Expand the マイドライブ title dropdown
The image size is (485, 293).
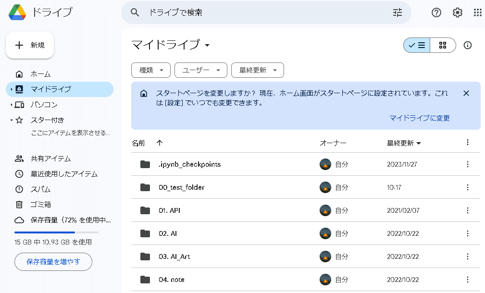[x=207, y=44]
